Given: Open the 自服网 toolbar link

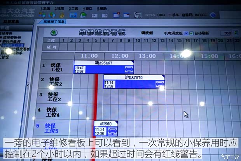Looking at the screenshot, I should click(187, 15).
